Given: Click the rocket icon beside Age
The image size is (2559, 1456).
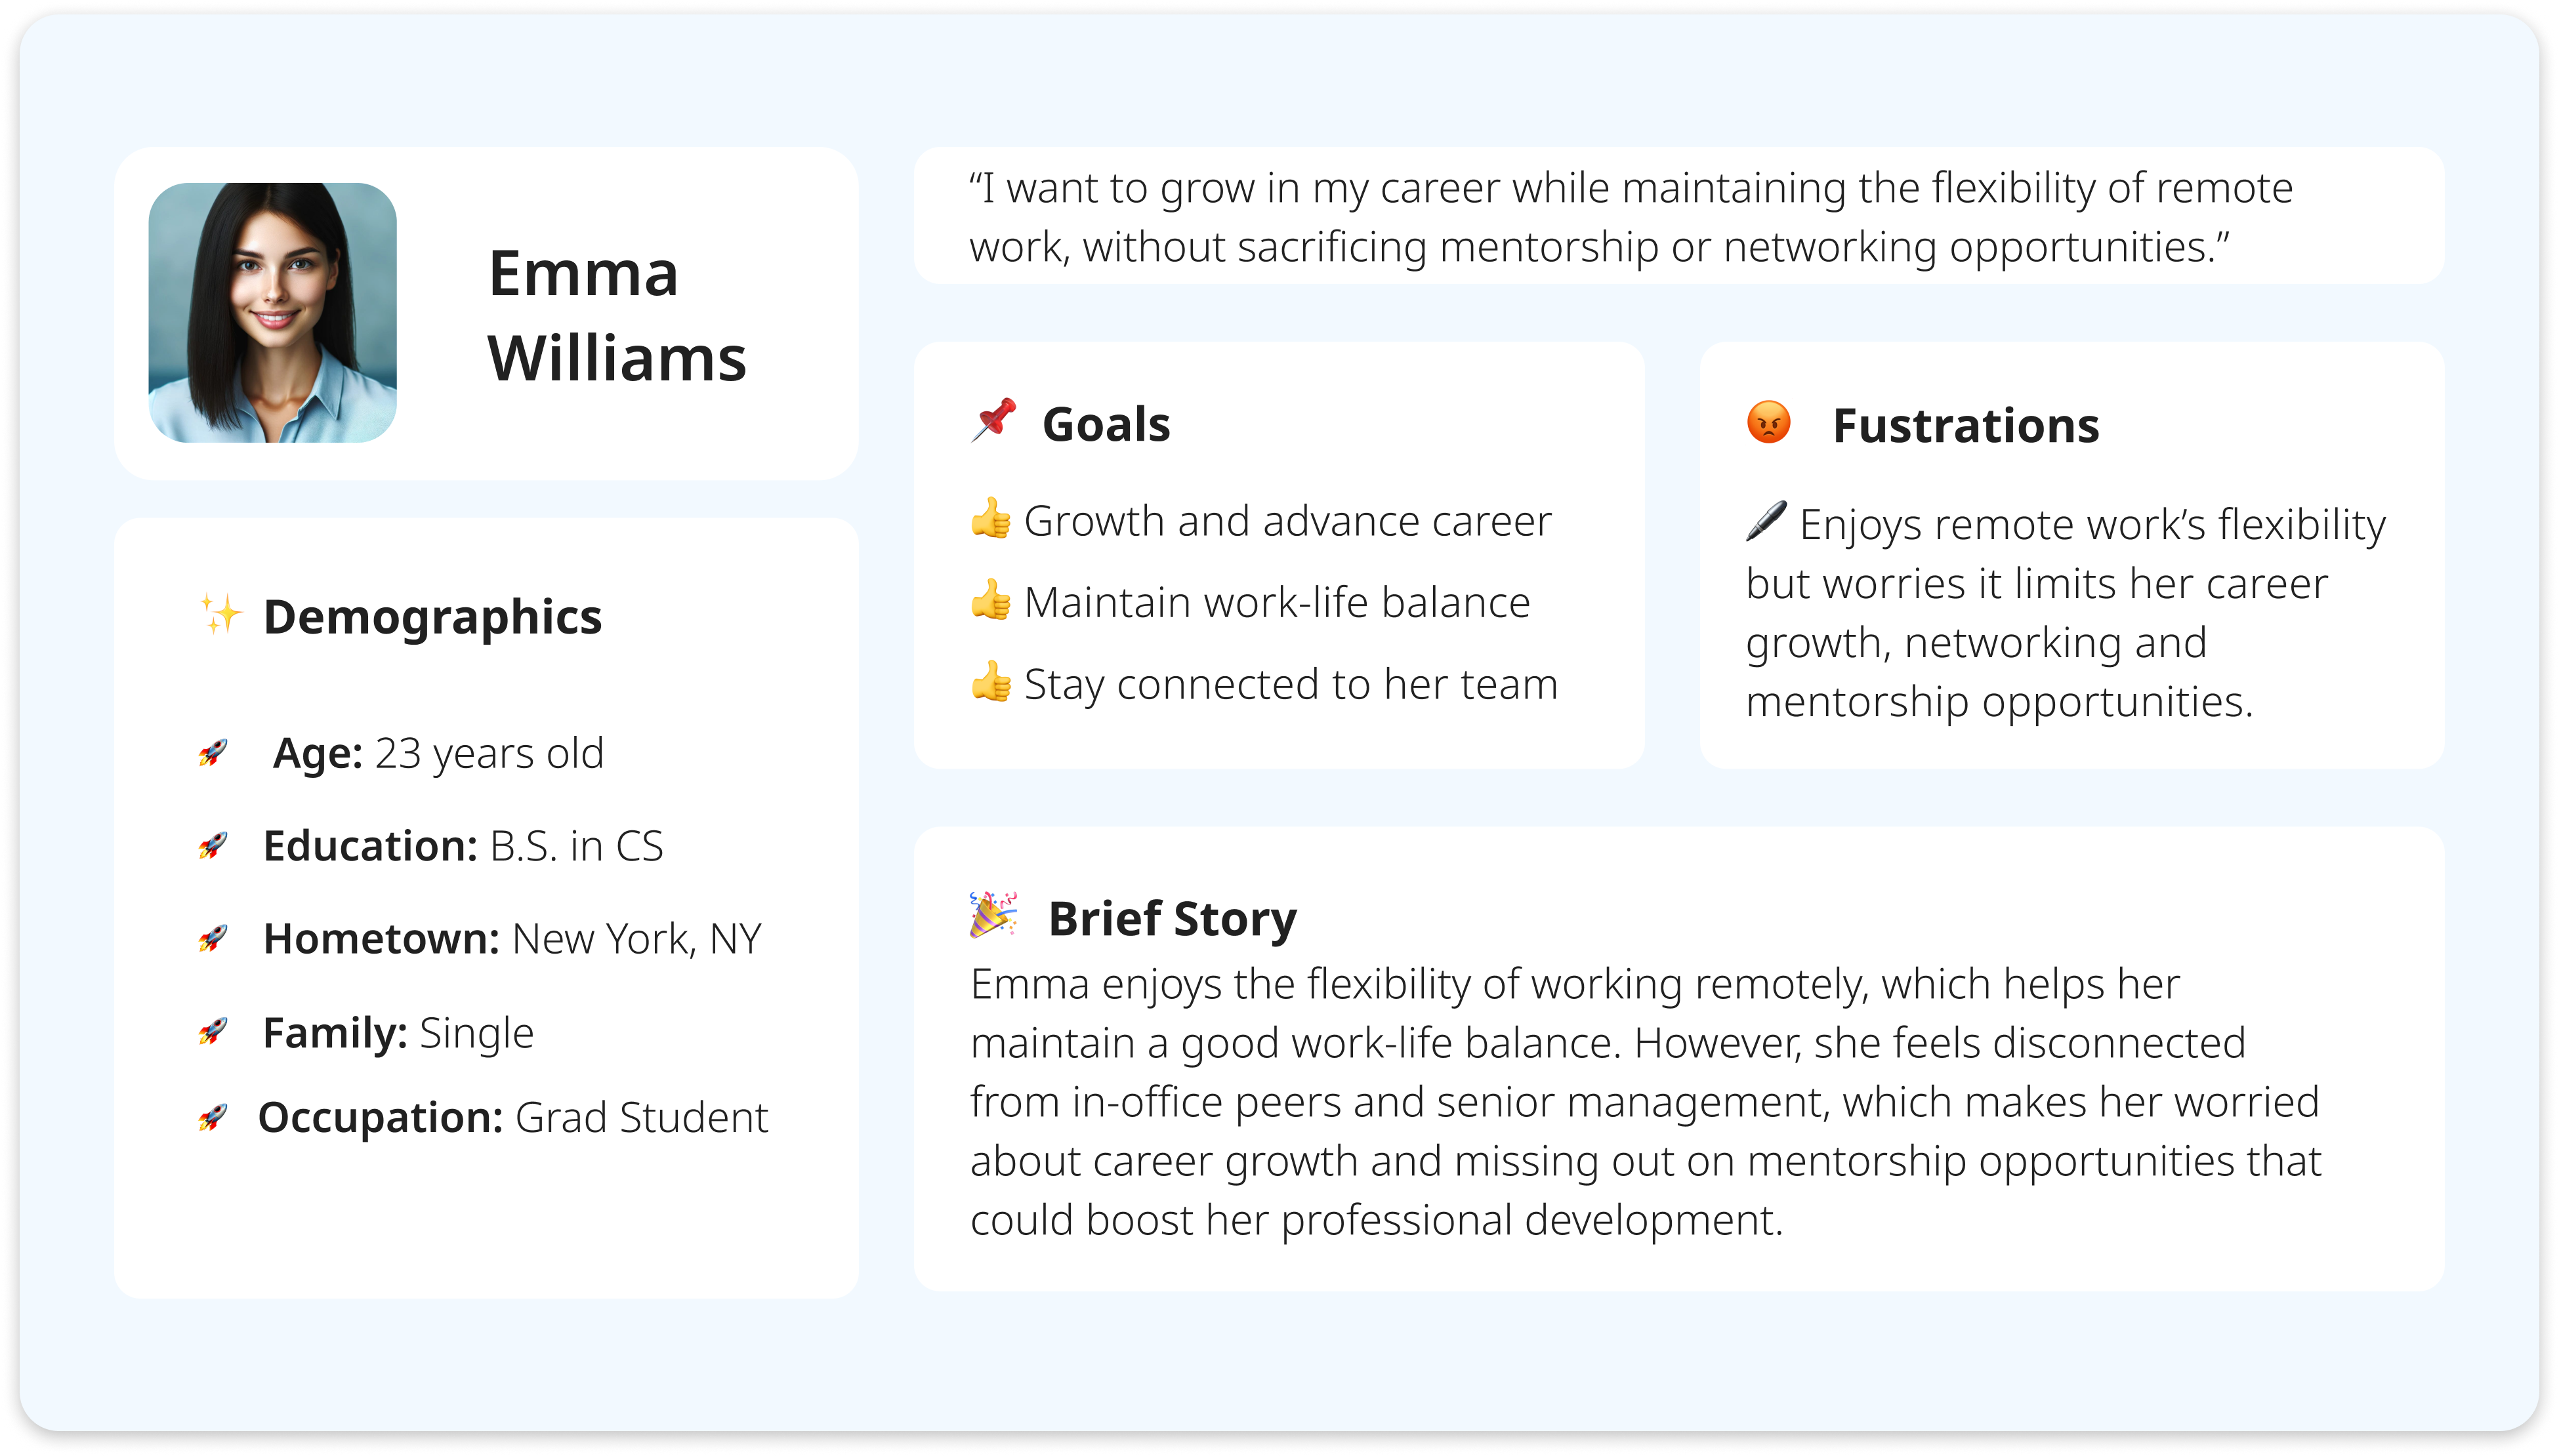Looking at the screenshot, I should (212, 753).
